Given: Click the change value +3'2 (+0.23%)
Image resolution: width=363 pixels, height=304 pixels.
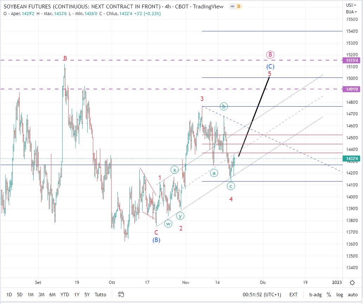Looking at the screenshot, I should pos(147,14).
